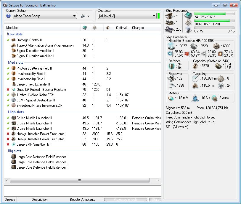Activate the Large EMP Smartbomb II module
Image resolution: width=241 pixels, height=204 pixels.
(x=8, y=144)
